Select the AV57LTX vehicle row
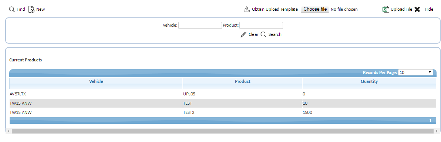The image size is (441, 142). click(x=223, y=94)
